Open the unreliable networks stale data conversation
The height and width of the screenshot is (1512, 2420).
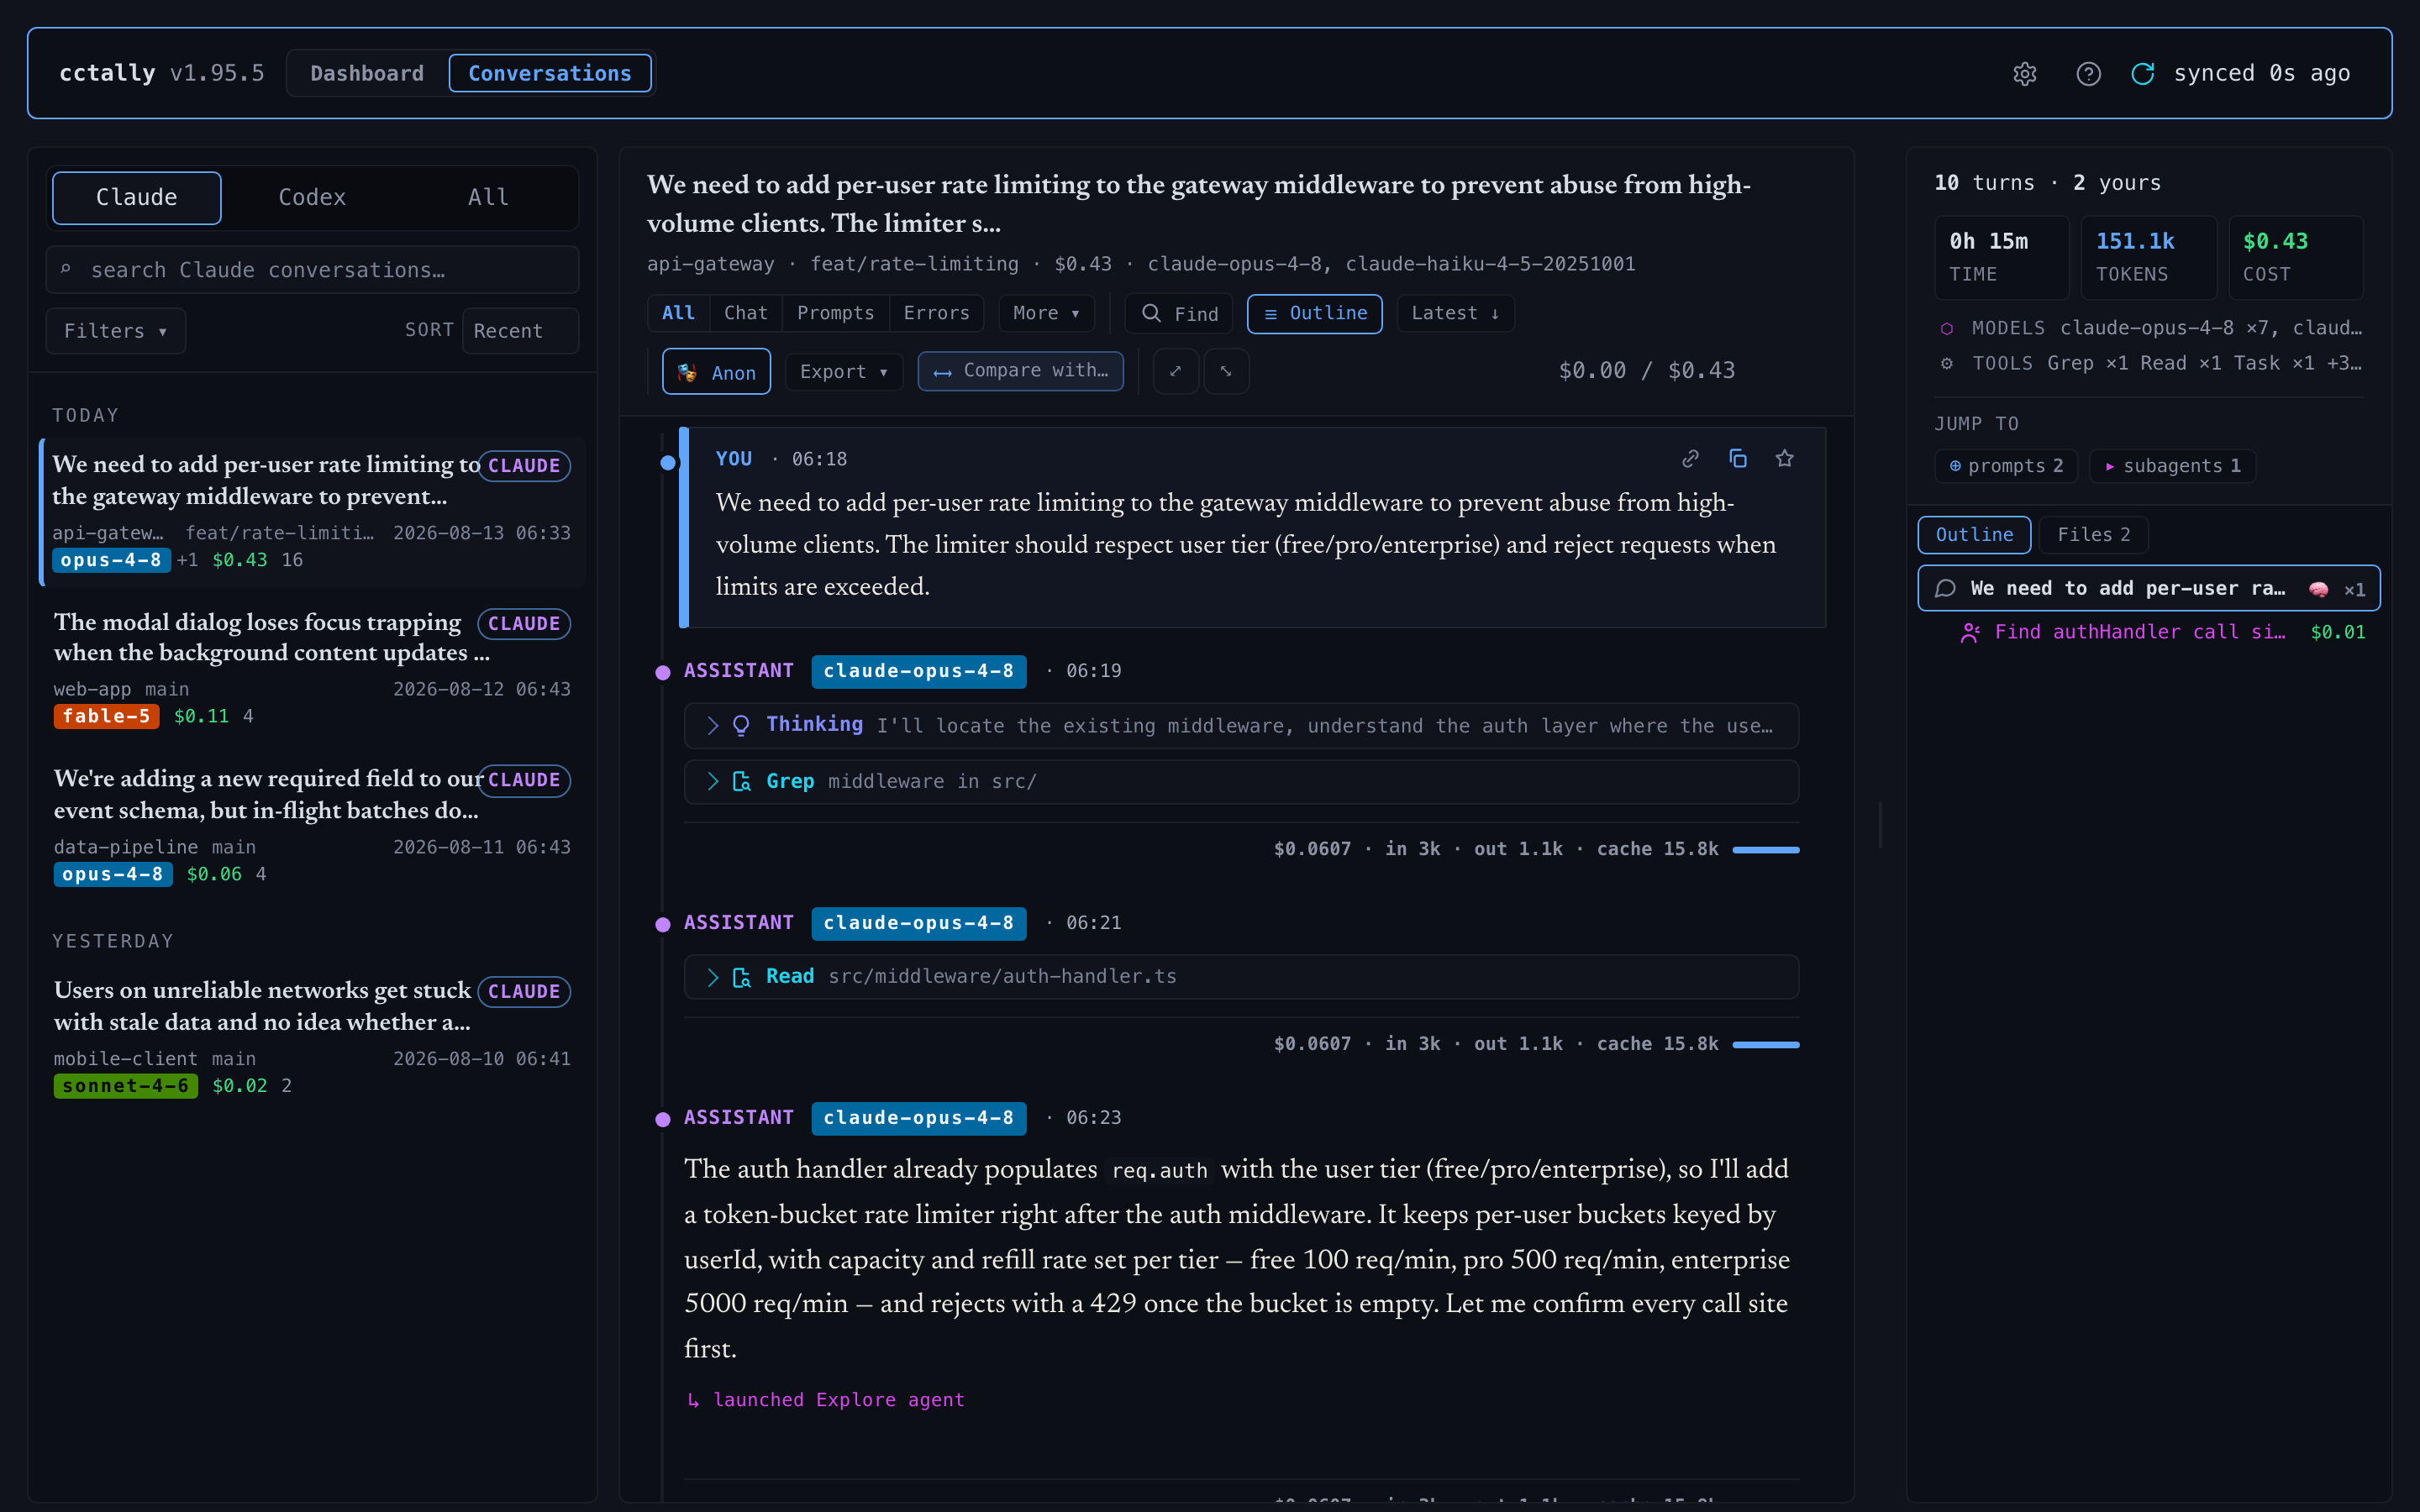click(312, 1036)
